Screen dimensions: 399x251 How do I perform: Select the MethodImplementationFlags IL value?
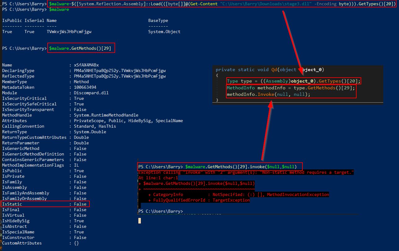76,165
